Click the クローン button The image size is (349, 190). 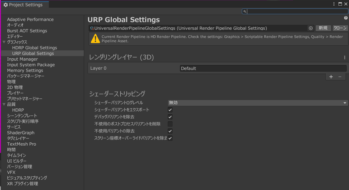tap(340, 28)
